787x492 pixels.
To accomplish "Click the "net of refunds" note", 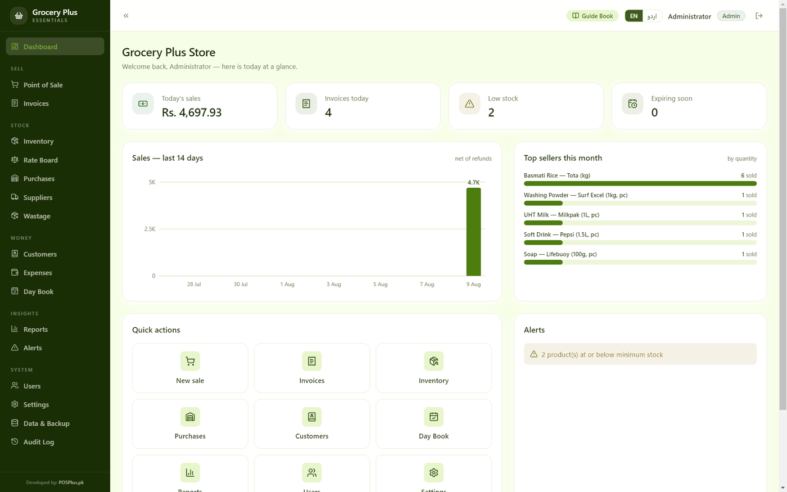I will [473, 159].
